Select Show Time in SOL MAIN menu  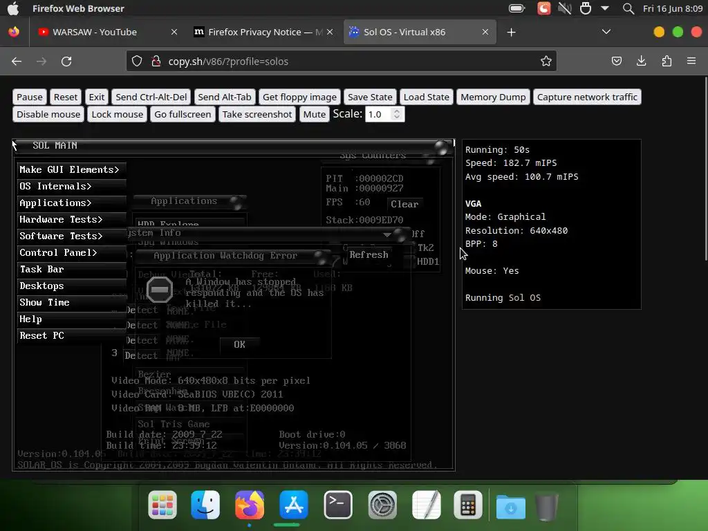click(x=72, y=303)
